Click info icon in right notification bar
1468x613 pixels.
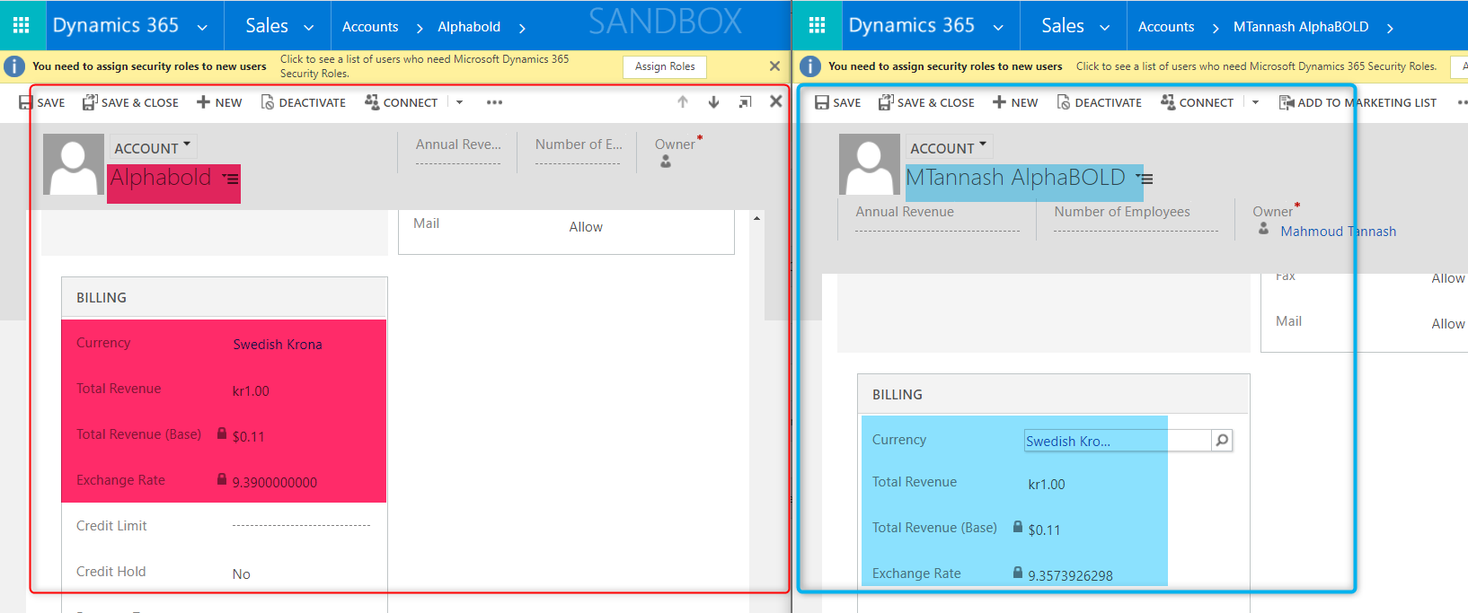click(x=810, y=66)
